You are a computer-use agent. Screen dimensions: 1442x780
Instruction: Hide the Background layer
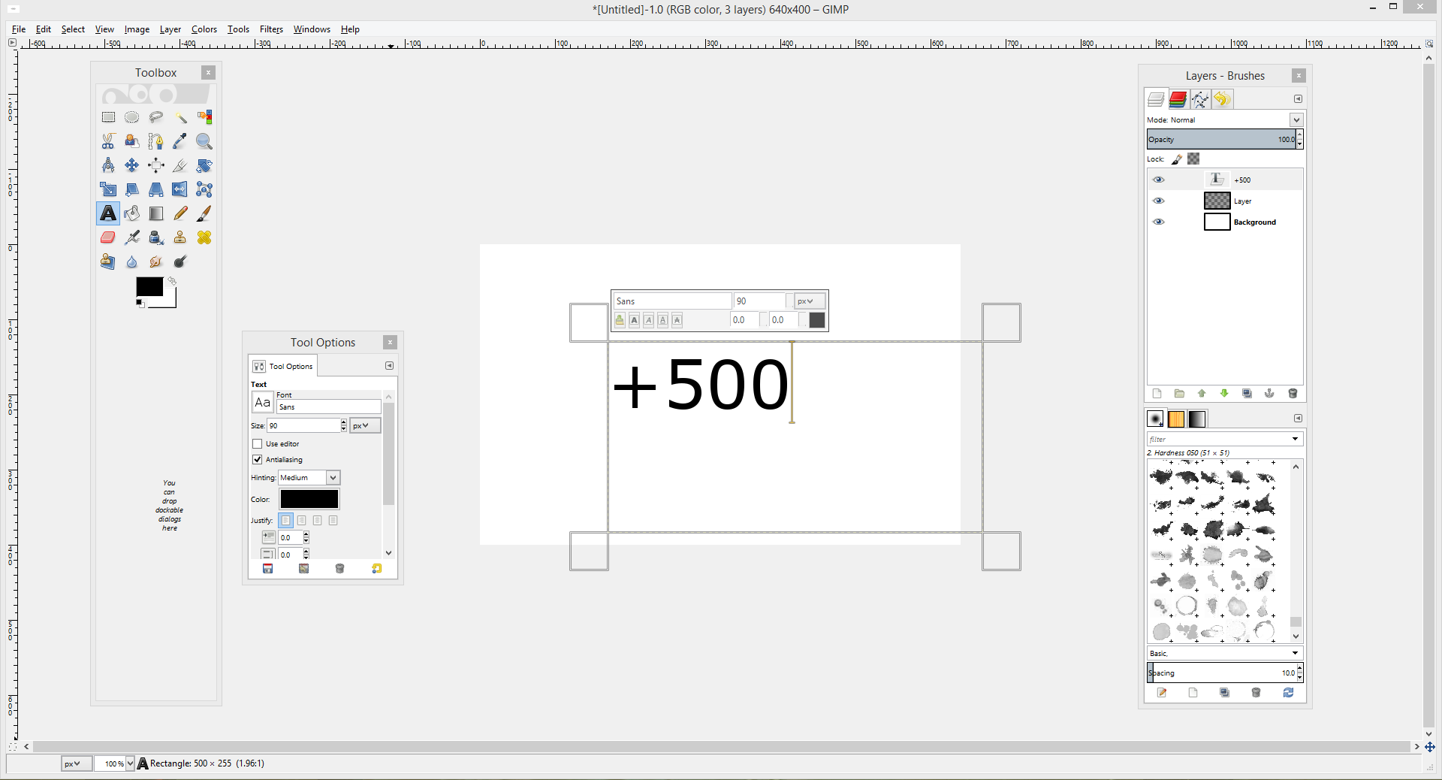(x=1159, y=222)
